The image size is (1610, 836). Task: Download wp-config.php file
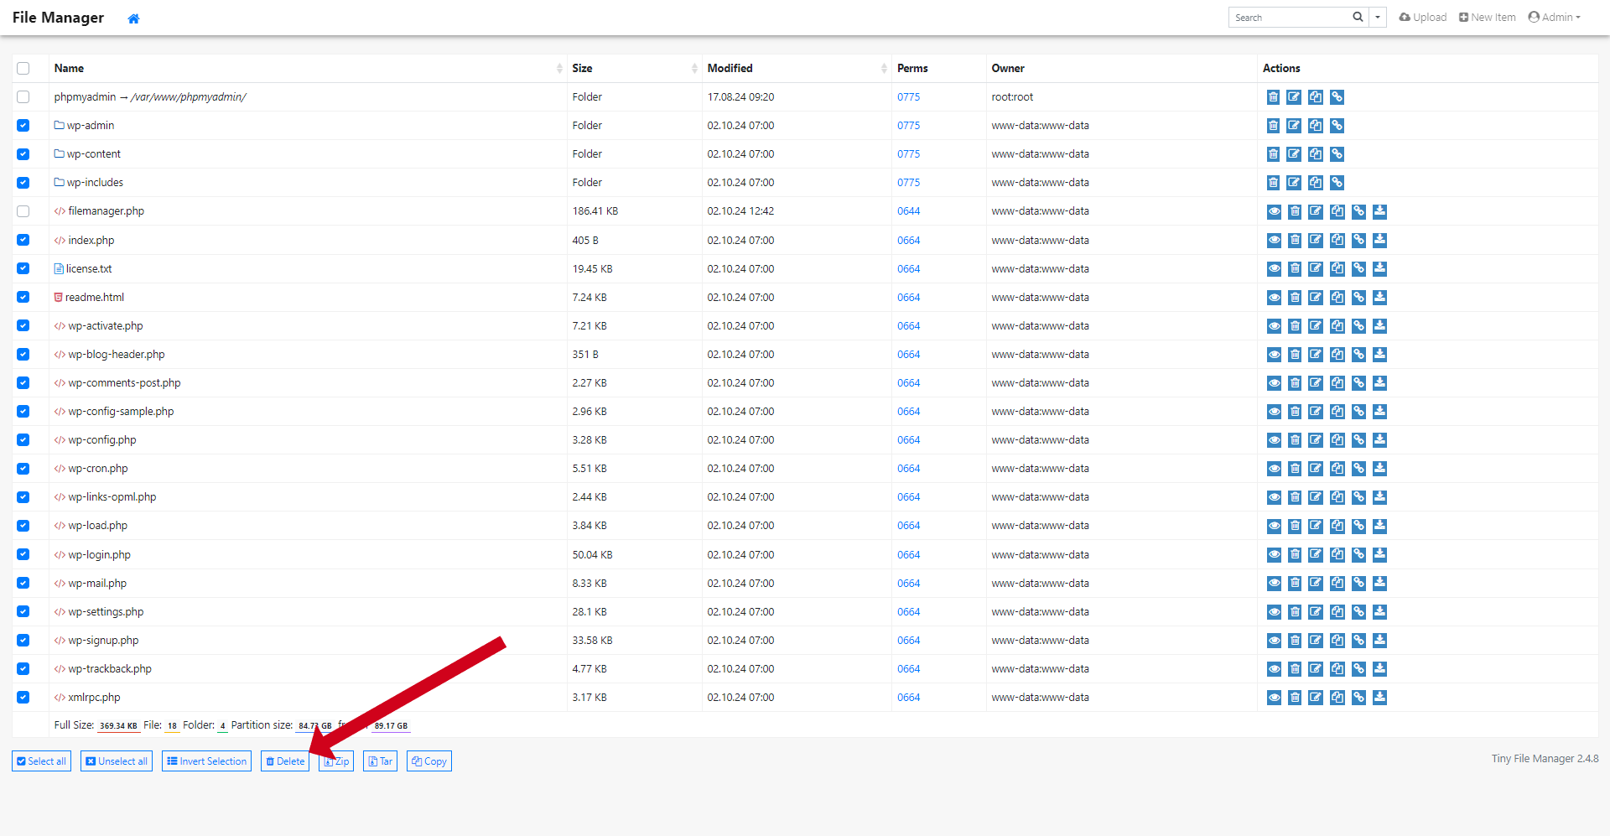click(x=1379, y=440)
